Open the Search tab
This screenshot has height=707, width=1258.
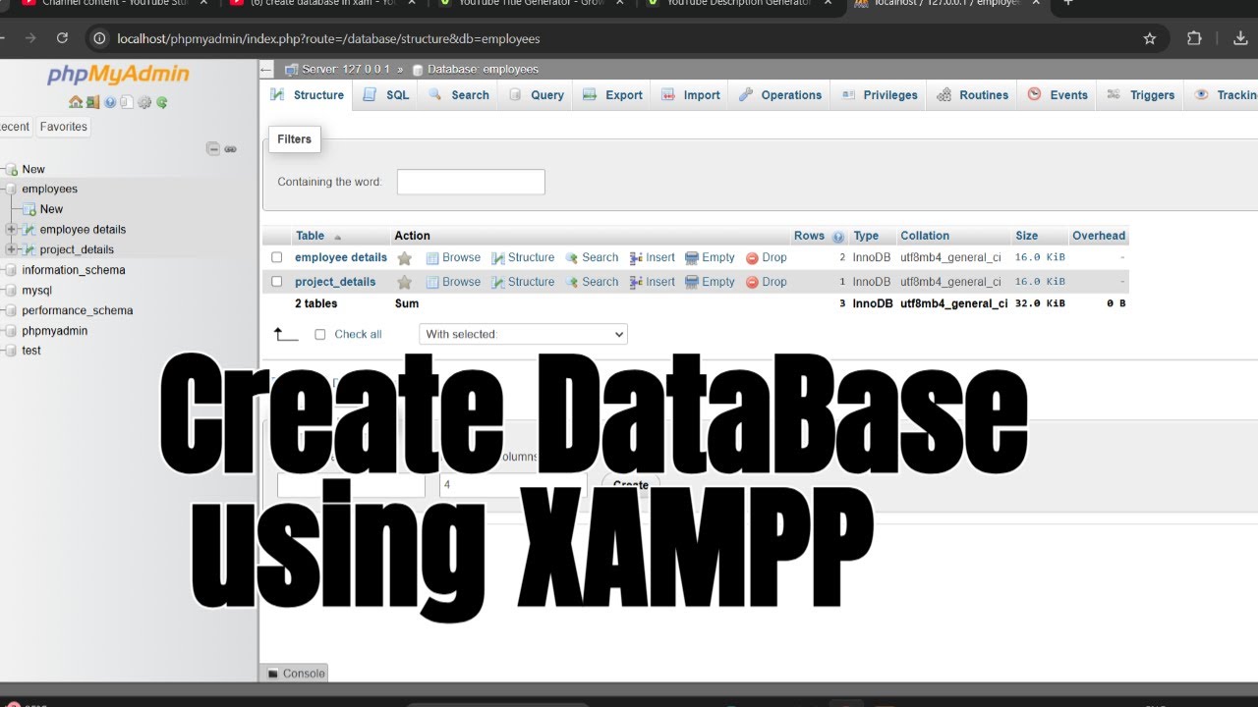click(458, 95)
